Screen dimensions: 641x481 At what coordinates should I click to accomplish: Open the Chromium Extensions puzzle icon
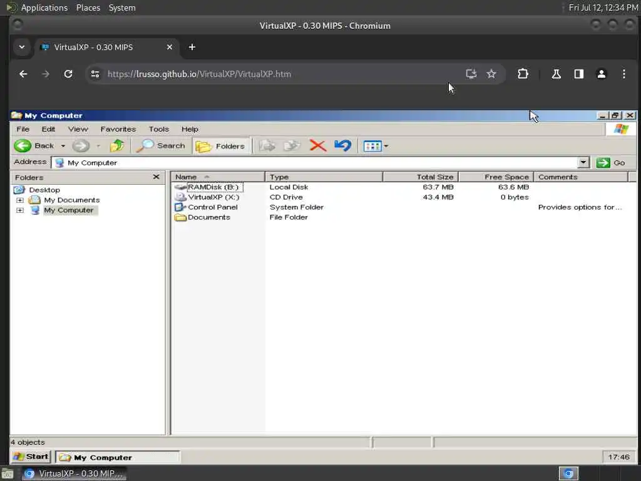(x=523, y=74)
